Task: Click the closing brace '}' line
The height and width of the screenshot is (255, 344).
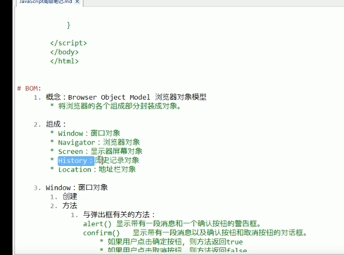Action: coord(69,25)
